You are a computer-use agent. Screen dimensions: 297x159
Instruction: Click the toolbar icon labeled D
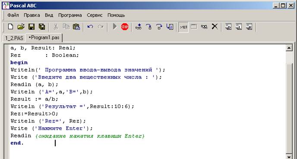228,27
